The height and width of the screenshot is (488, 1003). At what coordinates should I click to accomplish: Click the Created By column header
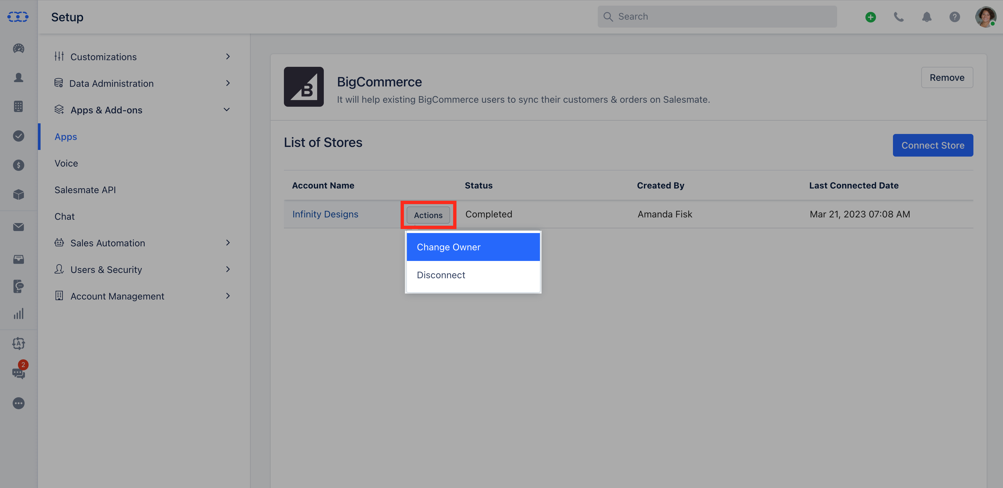[x=660, y=185]
